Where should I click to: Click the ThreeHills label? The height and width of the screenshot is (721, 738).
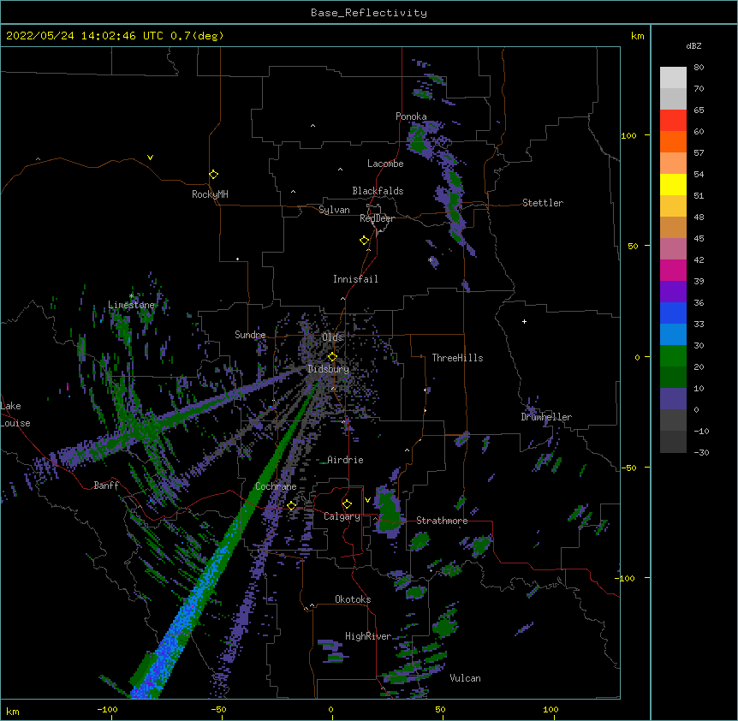pyautogui.click(x=457, y=358)
